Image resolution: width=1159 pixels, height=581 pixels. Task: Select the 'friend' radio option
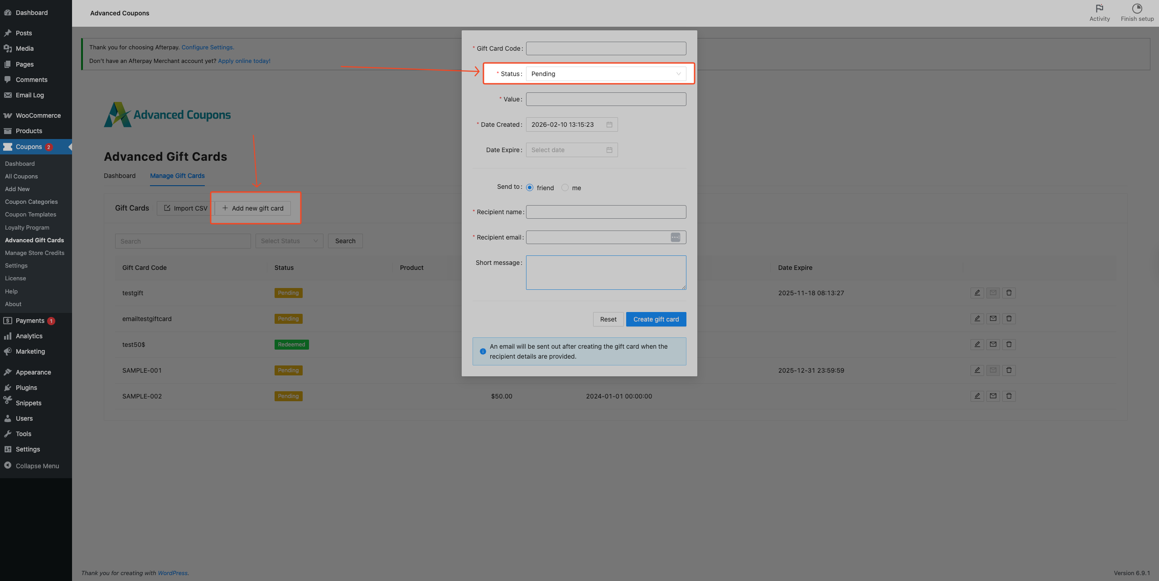click(x=529, y=187)
